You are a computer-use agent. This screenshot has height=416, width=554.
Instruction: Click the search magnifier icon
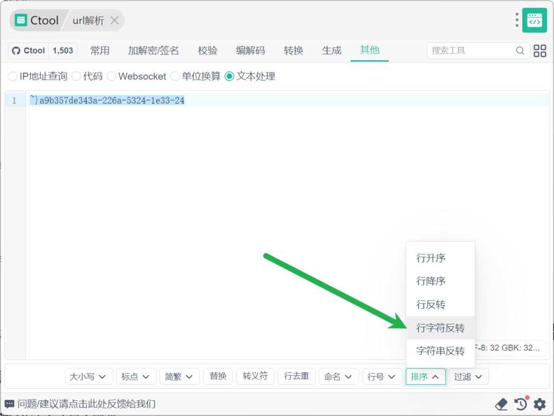520,51
